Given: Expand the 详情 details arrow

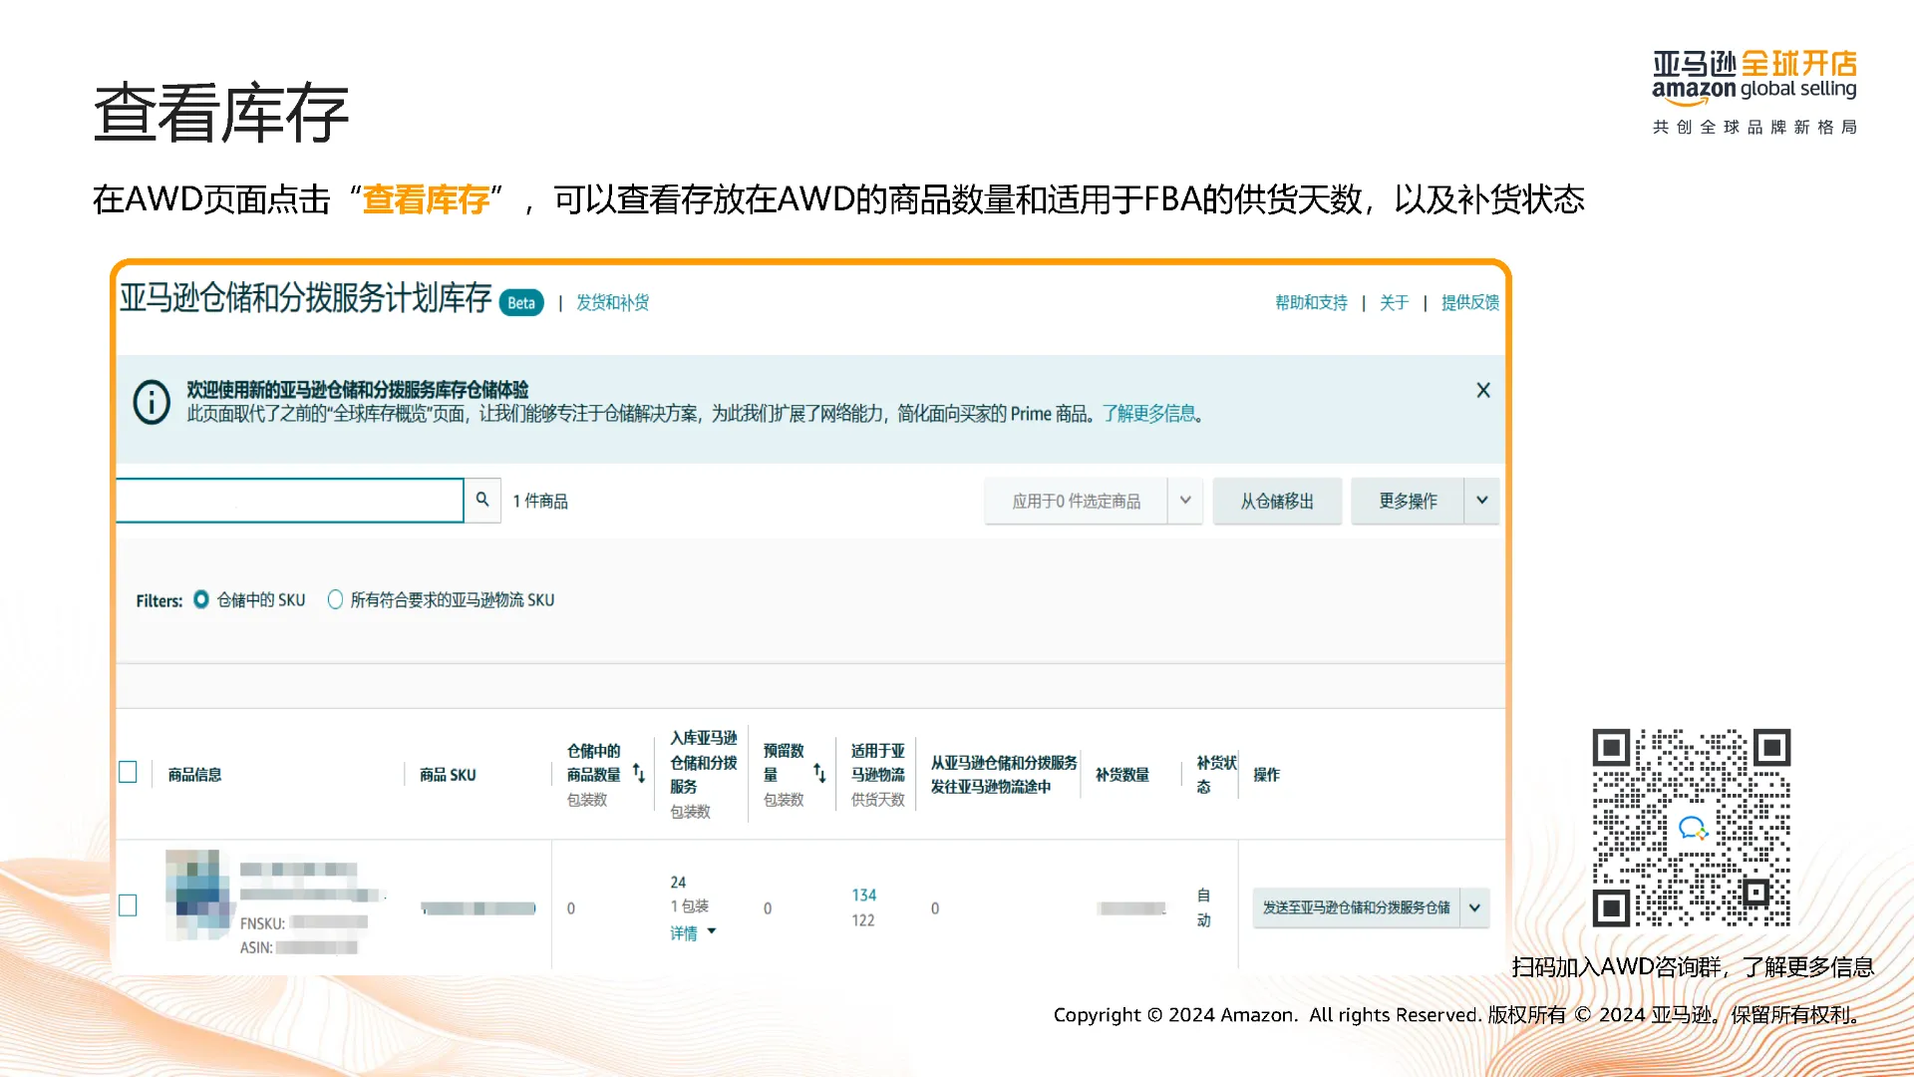Looking at the screenshot, I should point(712,931).
